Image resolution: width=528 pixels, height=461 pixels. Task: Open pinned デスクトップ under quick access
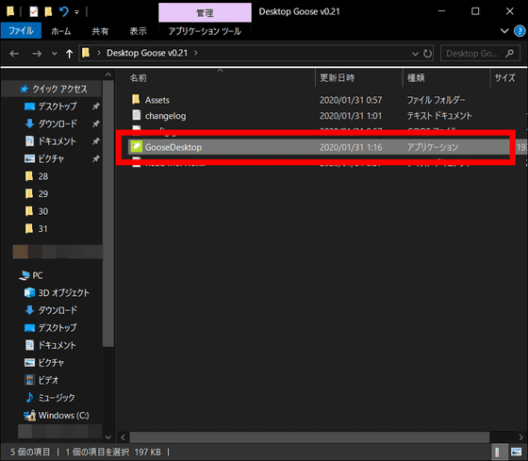[58, 107]
